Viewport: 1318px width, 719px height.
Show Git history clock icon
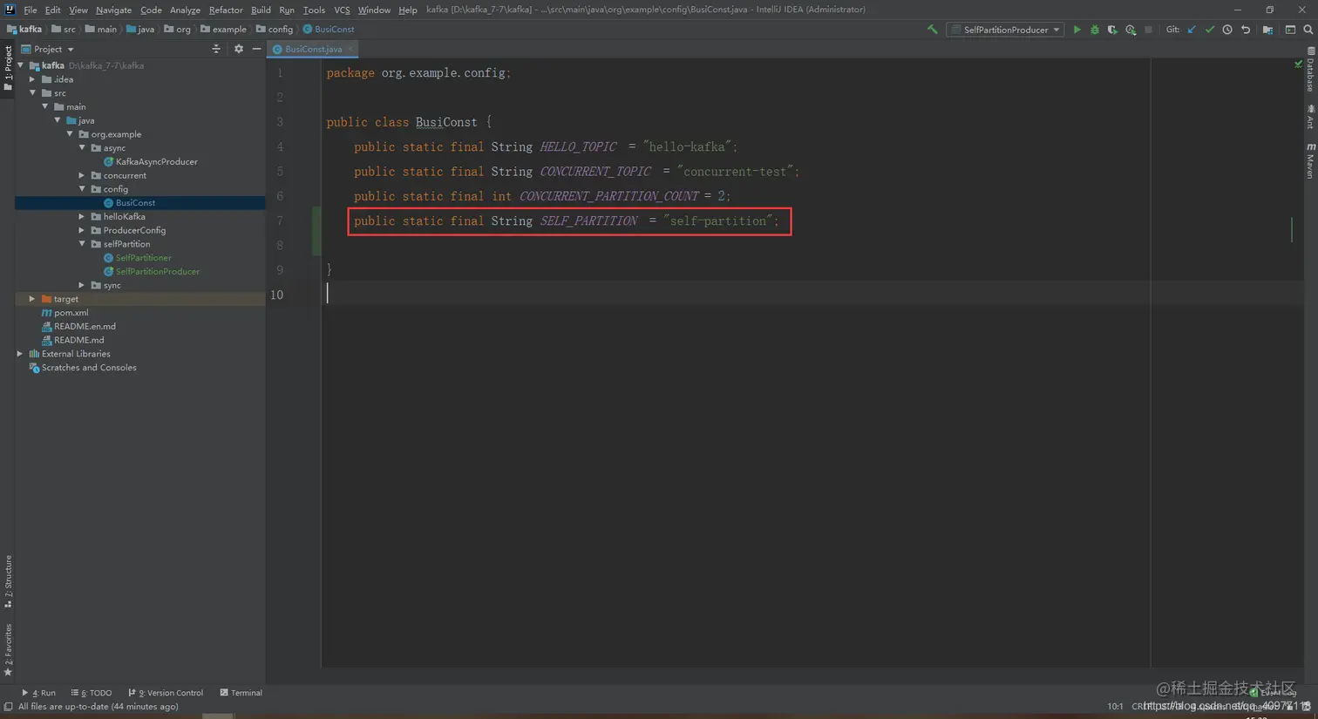click(1227, 30)
